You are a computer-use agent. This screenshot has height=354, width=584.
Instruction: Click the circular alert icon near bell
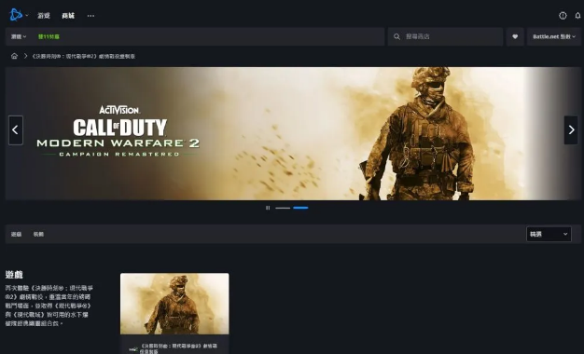tap(563, 16)
